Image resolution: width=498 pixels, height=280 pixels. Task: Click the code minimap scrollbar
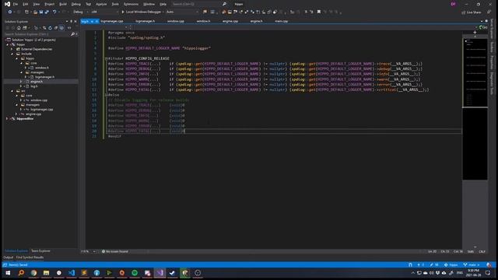[x=475, y=108]
